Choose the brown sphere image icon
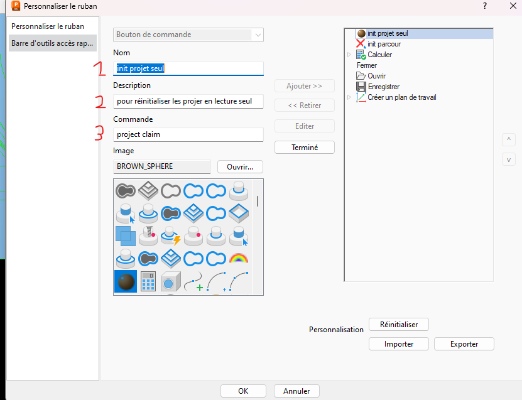Screen dimensions: 522x400 126,282
